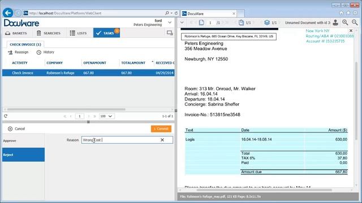362x203 pixels.
Task: Go back with the browser back arrow
Action: point(8,13)
